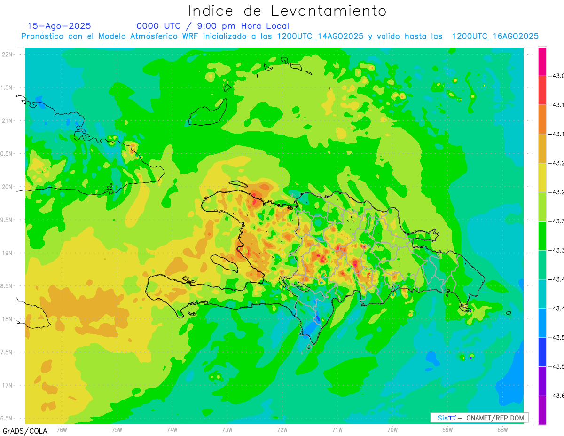
Task: Click the 'Indice de Levantamiento' title
Action: tap(287, 10)
